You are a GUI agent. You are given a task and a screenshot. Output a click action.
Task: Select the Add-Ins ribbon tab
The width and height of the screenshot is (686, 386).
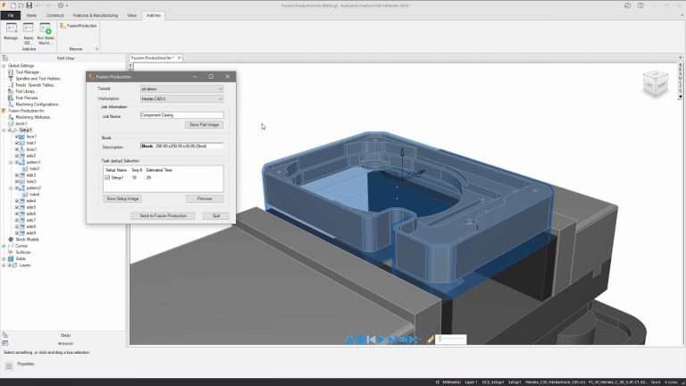pos(154,15)
